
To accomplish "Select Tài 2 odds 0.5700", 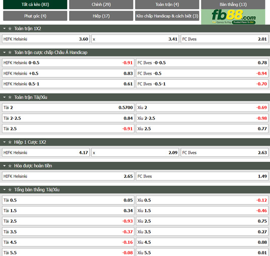I will click(68, 107).
